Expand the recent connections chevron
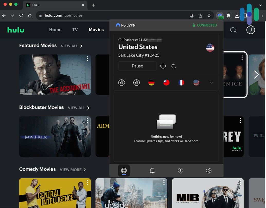 [x=211, y=83]
